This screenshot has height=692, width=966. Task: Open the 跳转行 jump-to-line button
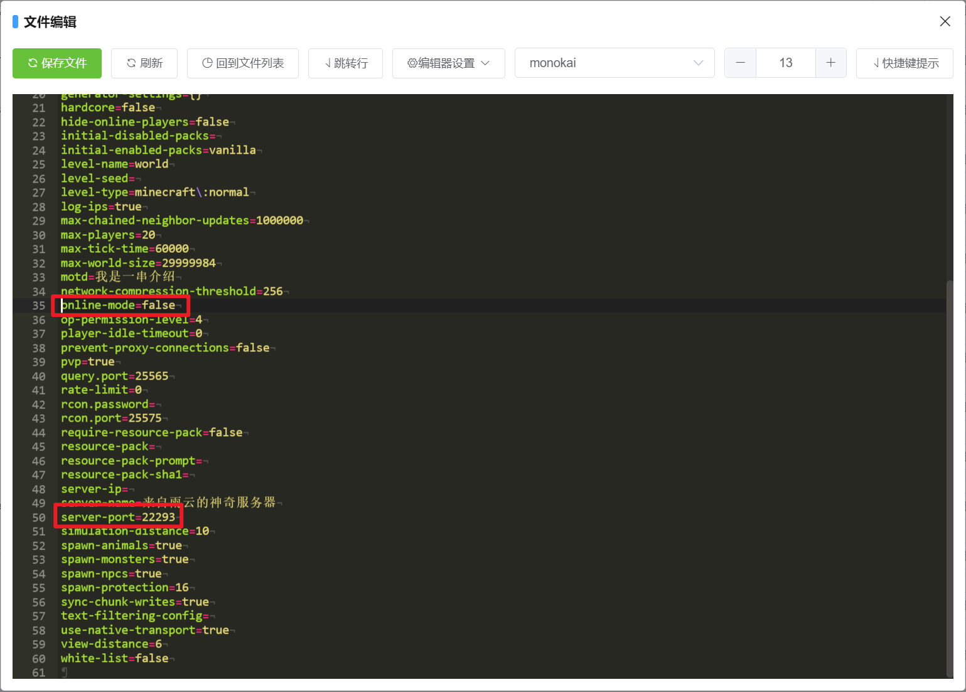pos(345,63)
